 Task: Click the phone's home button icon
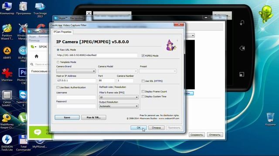242,48
